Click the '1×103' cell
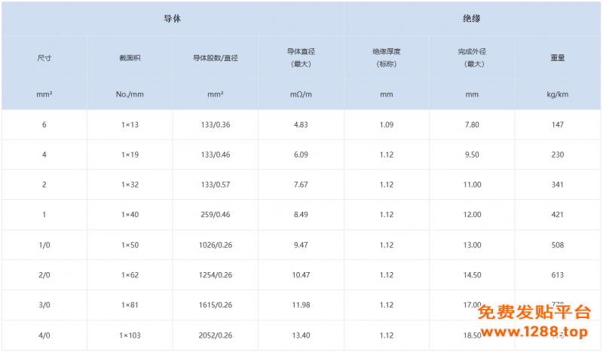 [x=130, y=335]
